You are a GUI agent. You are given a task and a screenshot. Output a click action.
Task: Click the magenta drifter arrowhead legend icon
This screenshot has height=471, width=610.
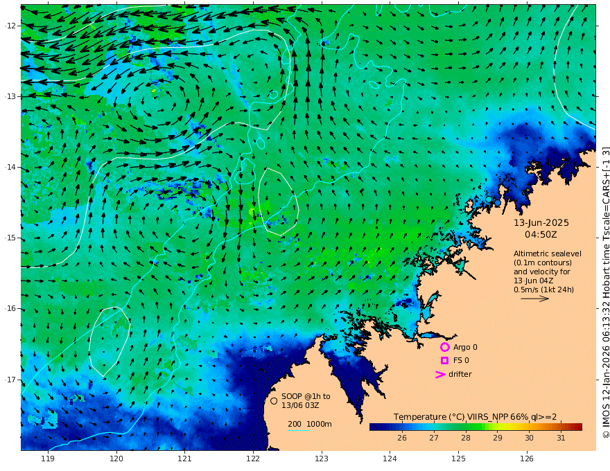pyautogui.click(x=440, y=375)
